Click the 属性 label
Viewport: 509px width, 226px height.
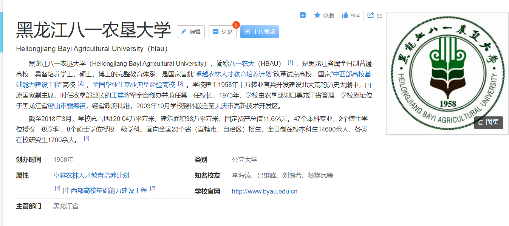pos(22,175)
